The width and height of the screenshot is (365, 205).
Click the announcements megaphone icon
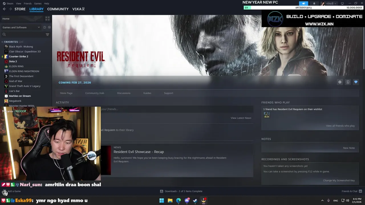pos(304,3)
